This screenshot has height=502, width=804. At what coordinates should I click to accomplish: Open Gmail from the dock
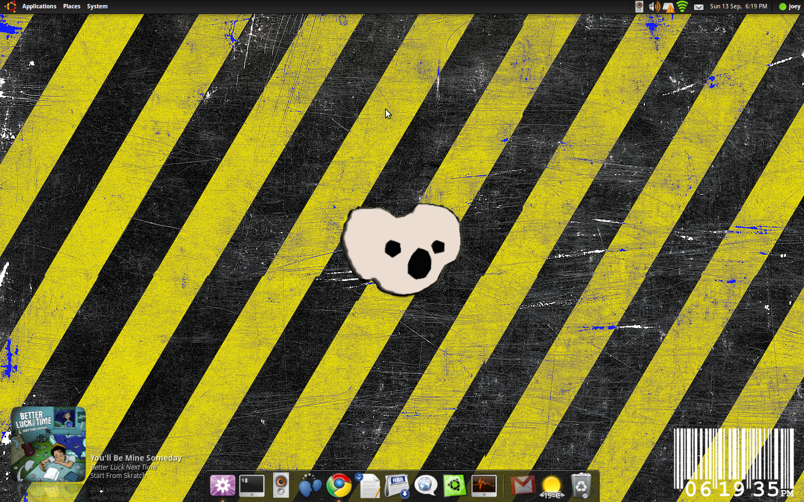523,485
